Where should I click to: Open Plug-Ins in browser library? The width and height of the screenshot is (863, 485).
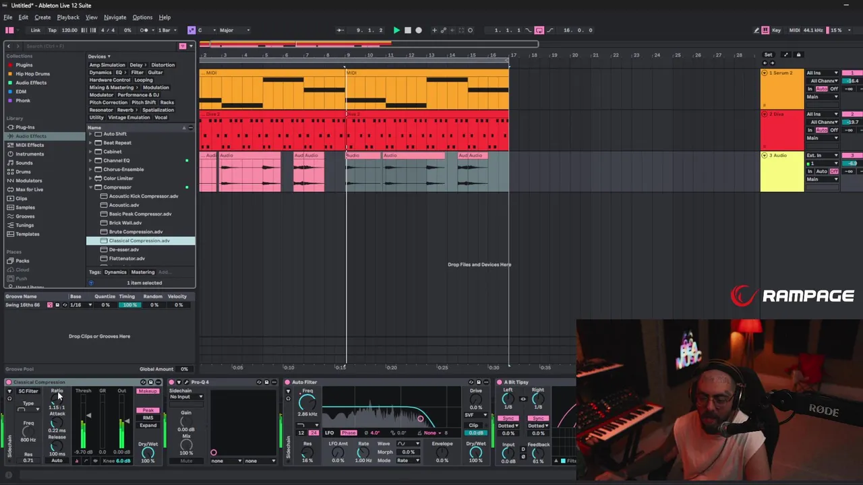coord(25,127)
